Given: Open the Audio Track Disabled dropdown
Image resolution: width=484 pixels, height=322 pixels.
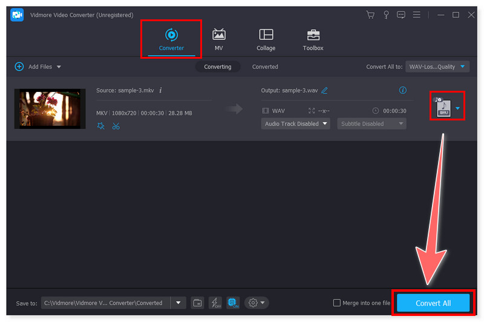Looking at the screenshot, I should [x=295, y=123].
